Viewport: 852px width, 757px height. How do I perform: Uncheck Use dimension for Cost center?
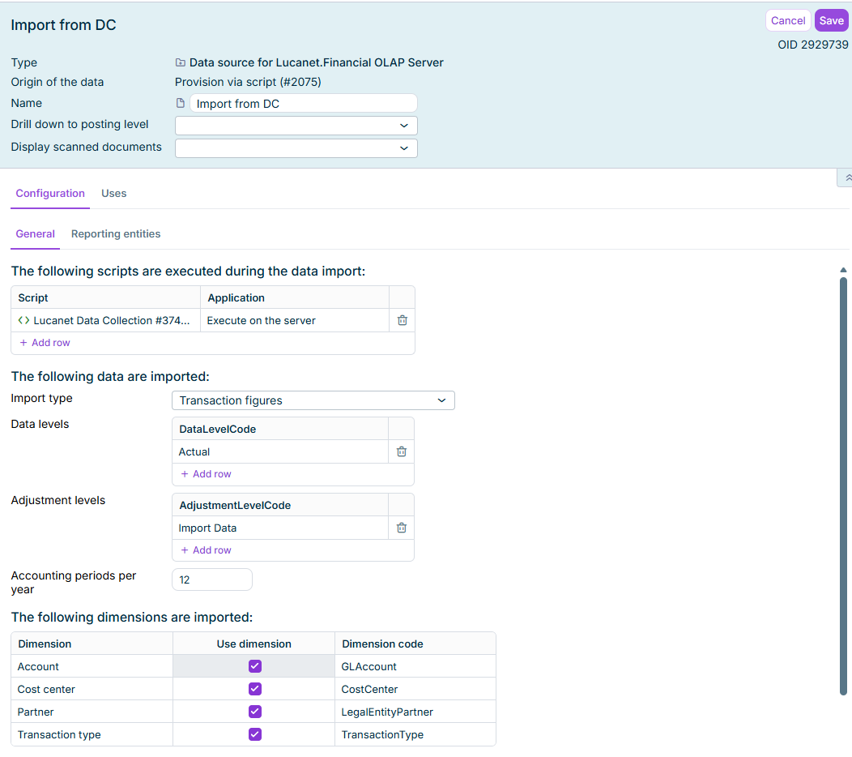[255, 689]
